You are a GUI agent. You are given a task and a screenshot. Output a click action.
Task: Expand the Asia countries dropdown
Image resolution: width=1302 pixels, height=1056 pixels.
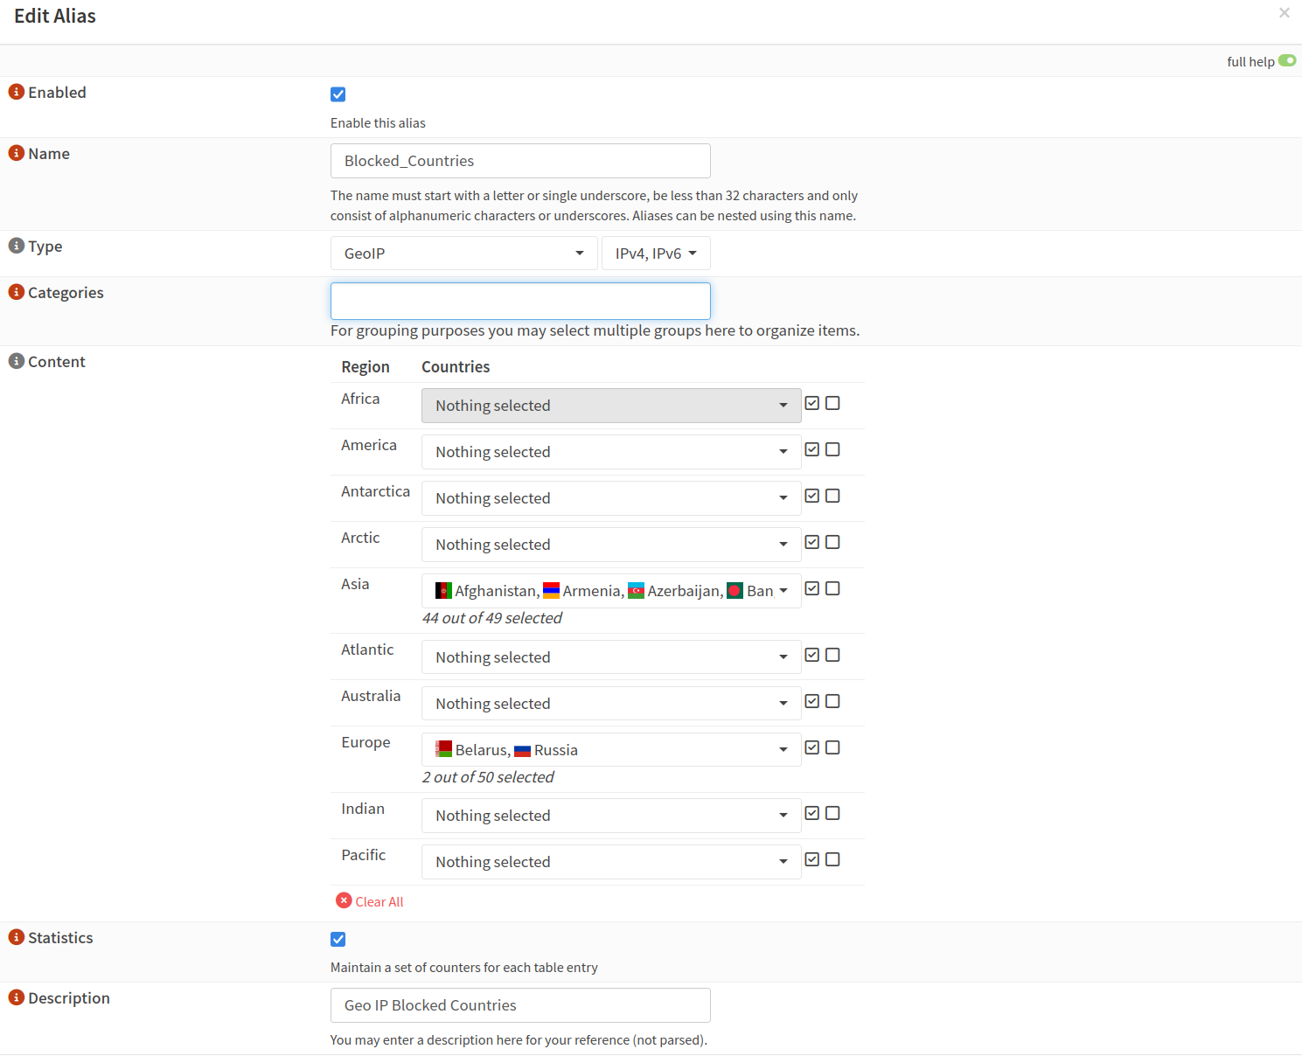click(610, 591)
